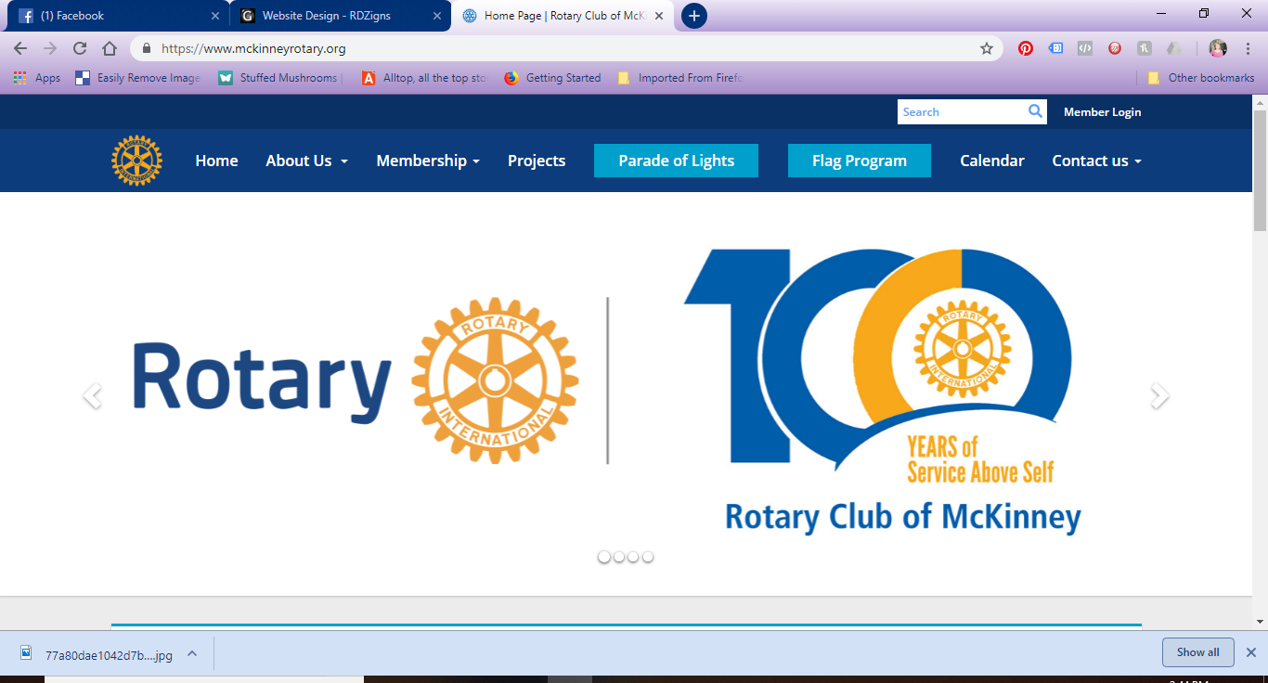Open the downloaded jpg file
This screenshot has height=683, width=1268.
pos(97,653)
